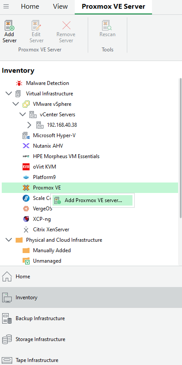Click the Scale Computing icon

(26, 198)
